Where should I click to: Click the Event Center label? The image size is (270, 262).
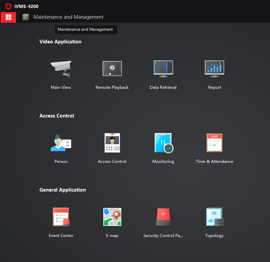pyautogui.click(x=61, y=236)
